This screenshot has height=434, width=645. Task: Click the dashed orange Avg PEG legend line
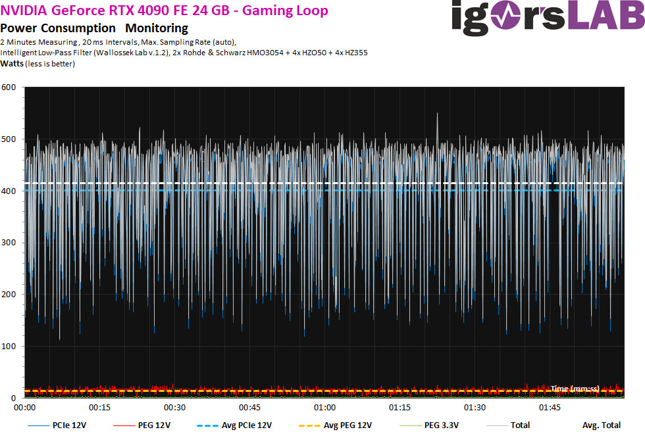click(x=310, y=426)
